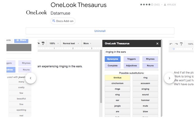Image resolution: width=196 pixels, height=120 pixels.
Task: Choose 'many' in left screenshot list
Action: point(20,82)
